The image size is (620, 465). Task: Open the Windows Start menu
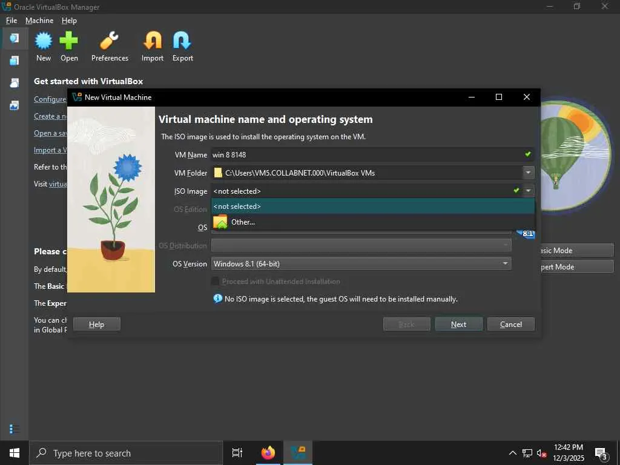tap(15, 453)
